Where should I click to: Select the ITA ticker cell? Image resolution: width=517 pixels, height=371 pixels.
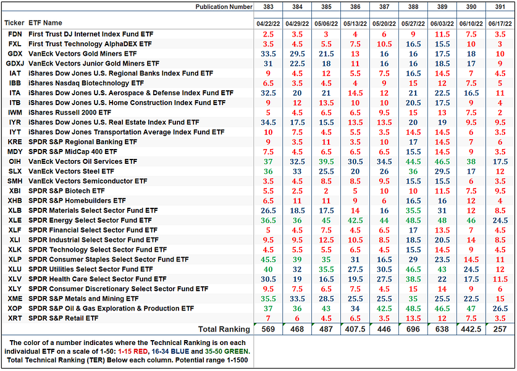15,93
